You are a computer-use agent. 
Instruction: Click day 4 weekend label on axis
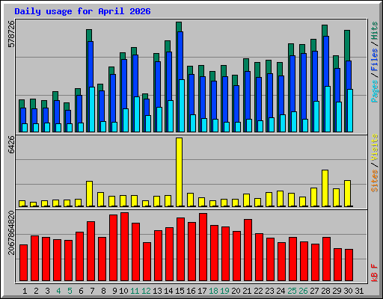pos(58,291)
